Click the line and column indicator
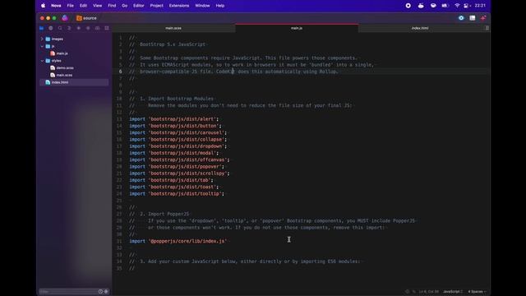The height and width of the screenshot is (296, 526). click(x=428, y=292)
